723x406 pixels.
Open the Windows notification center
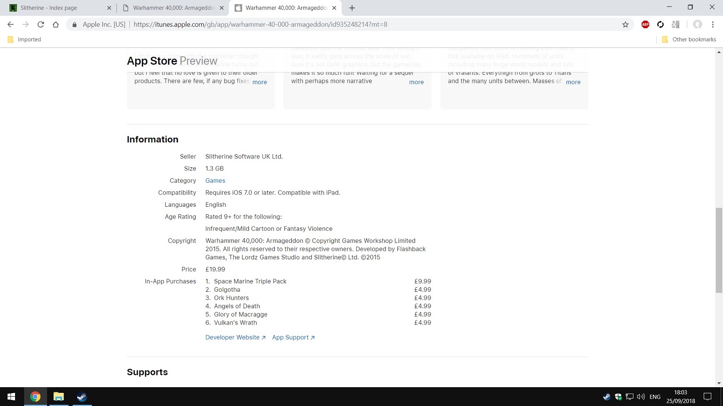pos(707,397)
